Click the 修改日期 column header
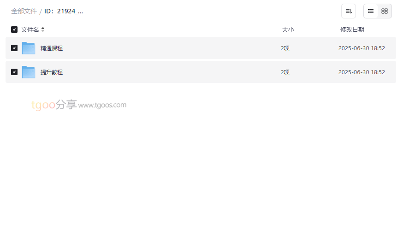 [352, 30]
